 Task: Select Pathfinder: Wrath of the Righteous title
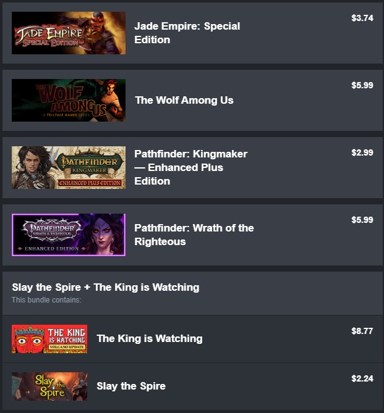tap(194, 235)
